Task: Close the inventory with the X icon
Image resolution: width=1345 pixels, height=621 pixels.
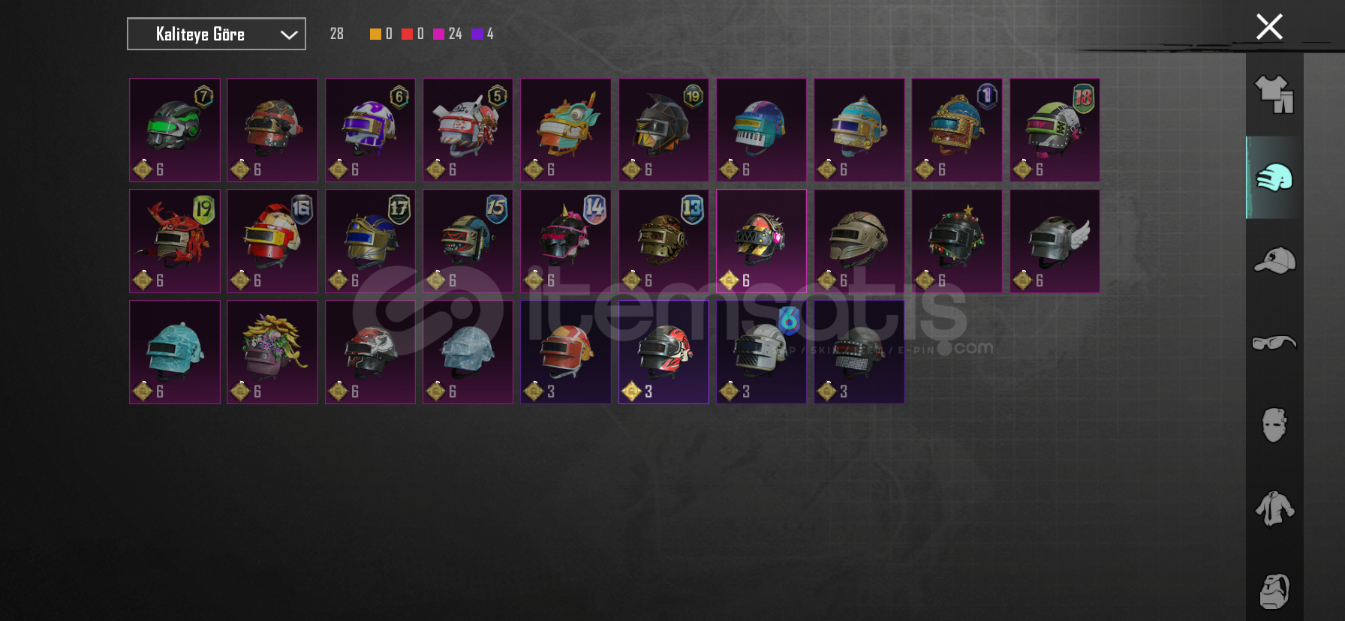Action: coord(1269,27)
